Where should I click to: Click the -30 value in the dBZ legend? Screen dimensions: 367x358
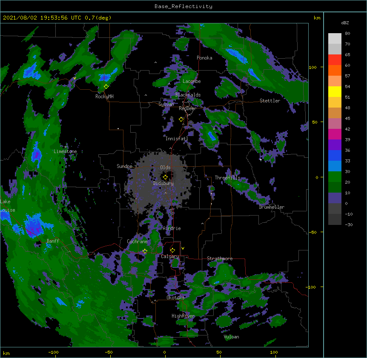[x=349, y=224]
